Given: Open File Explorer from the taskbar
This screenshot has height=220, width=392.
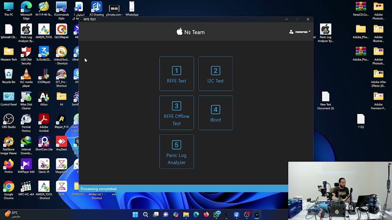Looking at the screenshot, I should click(x=186, y=215).
